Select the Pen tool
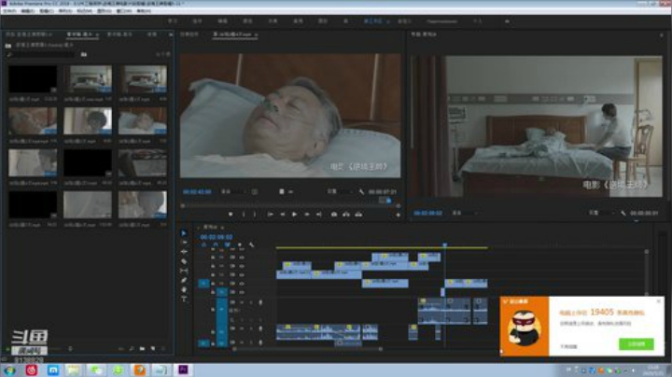 click(x=184, y=280)
